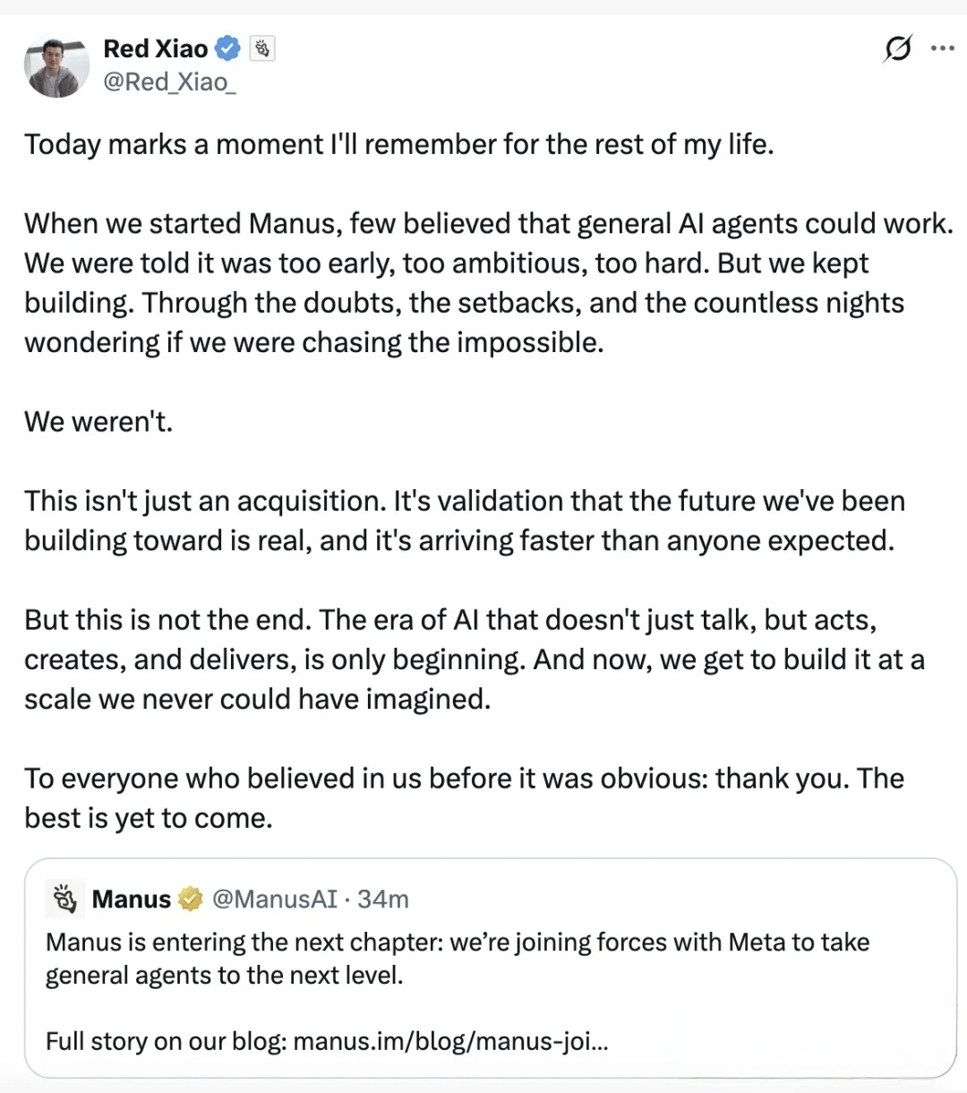Open the @Red_Xiao_ handle link
Viewport: 967px width, 1093px height.
click(169, 82)
